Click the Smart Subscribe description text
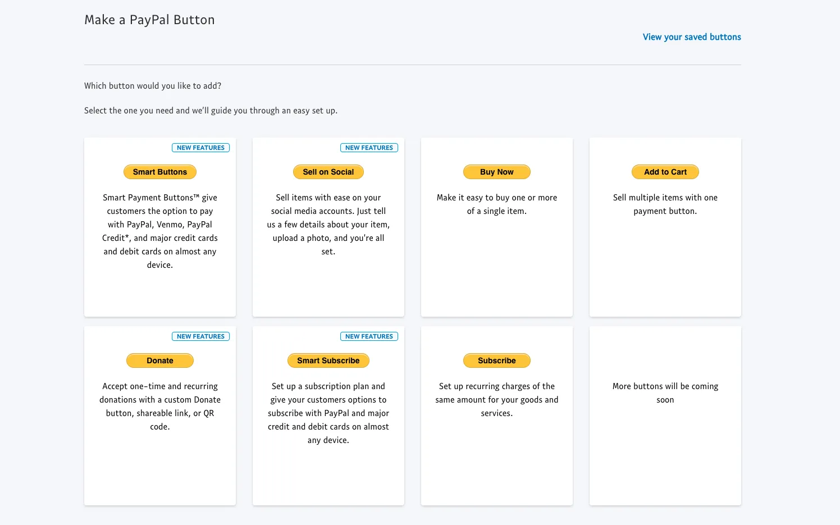The height and width of the screenshot is (525, 840). coord(328,413)
